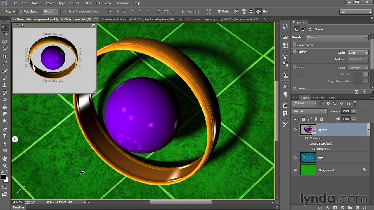374x210 pixels.
Task: Select the Brush tool
Action: [5, 78]
